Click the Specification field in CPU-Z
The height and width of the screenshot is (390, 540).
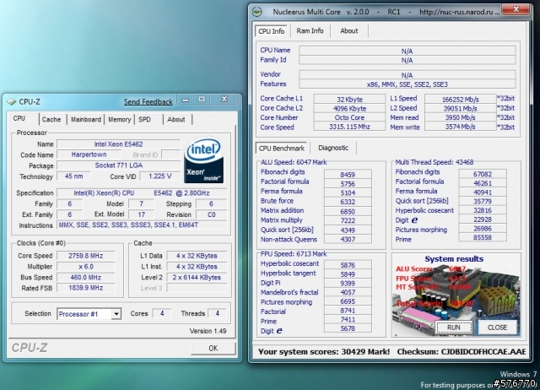pyautogui.click(x=142, y=193)
